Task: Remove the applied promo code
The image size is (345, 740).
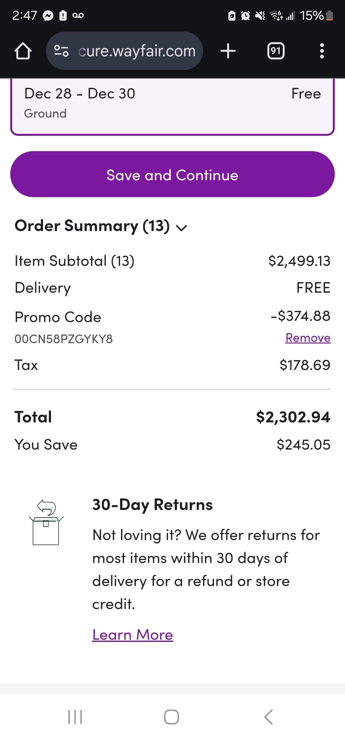Action: (x=308, y=338)
